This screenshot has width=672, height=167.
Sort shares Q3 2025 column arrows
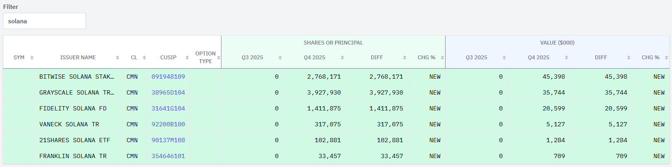[x=280, y=58]
